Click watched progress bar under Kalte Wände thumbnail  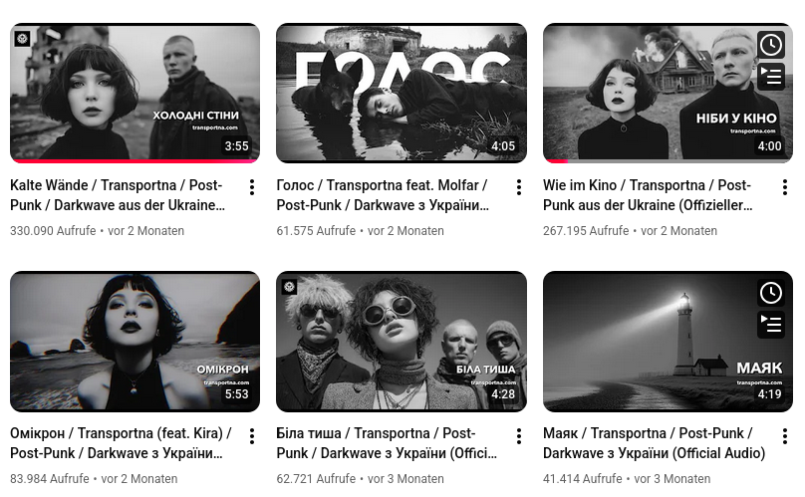coord(135,161)
